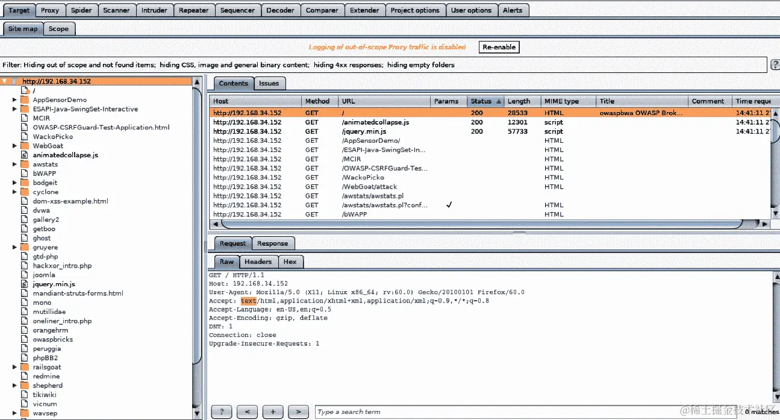
Task: Open the Alerts tab
Action: tap(513, 10)
